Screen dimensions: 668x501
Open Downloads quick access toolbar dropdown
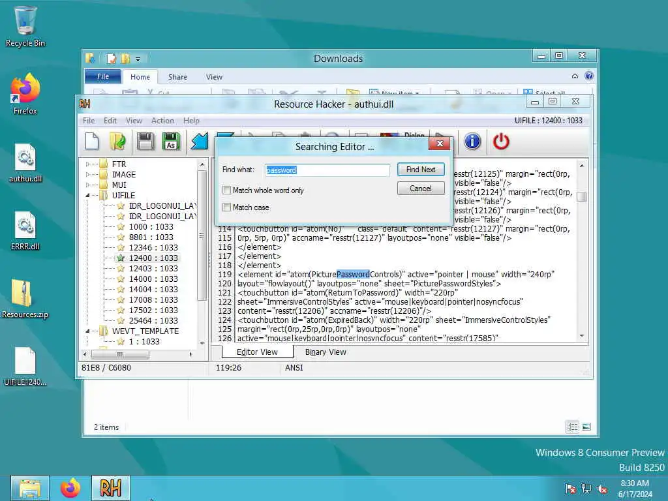tap(138, 59)
